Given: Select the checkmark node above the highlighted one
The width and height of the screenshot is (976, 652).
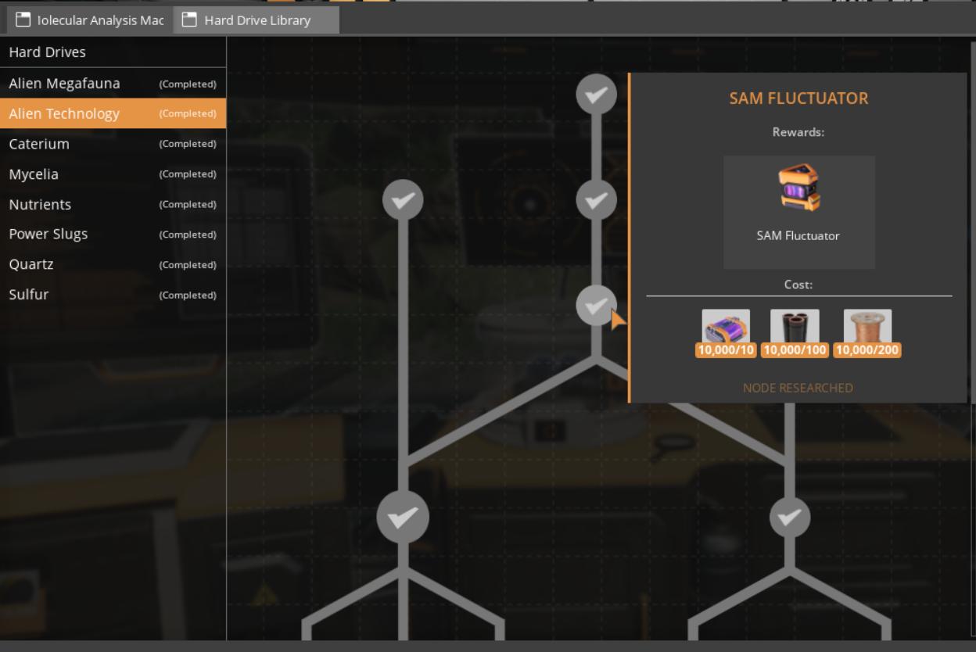Looking at the screenshot, I should pyautogui.click(x=598, y=200).
